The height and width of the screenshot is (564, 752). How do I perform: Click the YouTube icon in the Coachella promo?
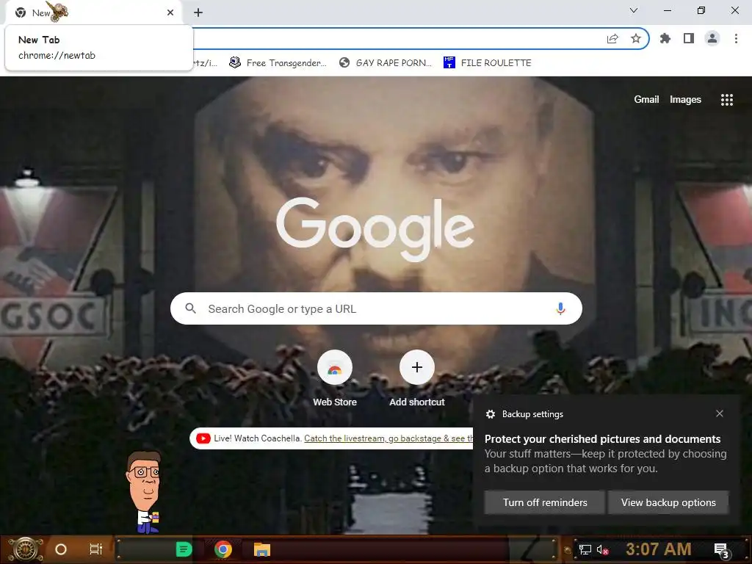(203, 438)
